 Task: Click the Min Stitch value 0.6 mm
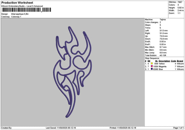[163, 50]
